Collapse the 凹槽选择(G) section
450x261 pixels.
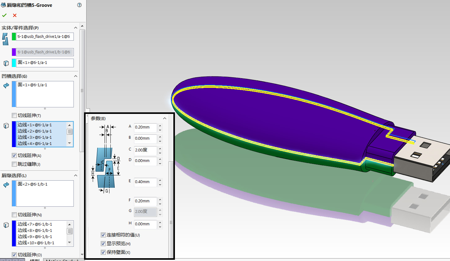click(x=76, y=76)
